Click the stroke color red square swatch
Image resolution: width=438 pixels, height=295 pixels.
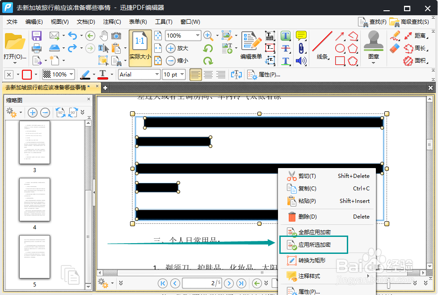(x=27, y=75)
